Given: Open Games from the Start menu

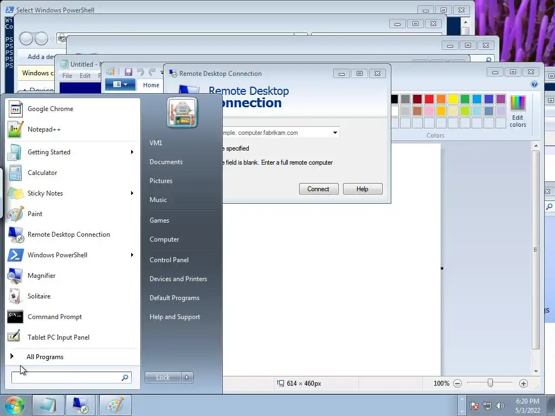Looking at the screenshot, I should coord(159,220).
